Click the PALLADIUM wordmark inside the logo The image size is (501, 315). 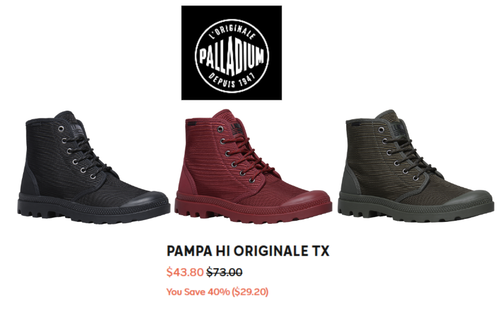[x=232, y=57]
